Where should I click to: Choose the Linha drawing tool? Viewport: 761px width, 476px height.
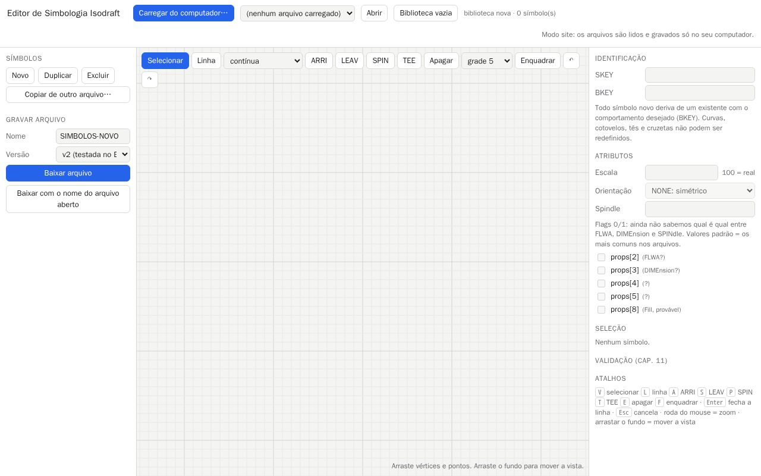[x=206, y=61]
